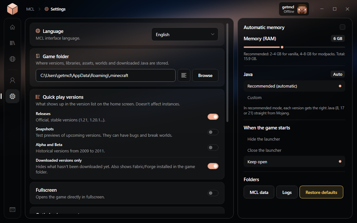Click the "Java" section heading
Image resolution: width=357 pixels, height=223 pixels.
pyautogui.click(x=248, y=74)
